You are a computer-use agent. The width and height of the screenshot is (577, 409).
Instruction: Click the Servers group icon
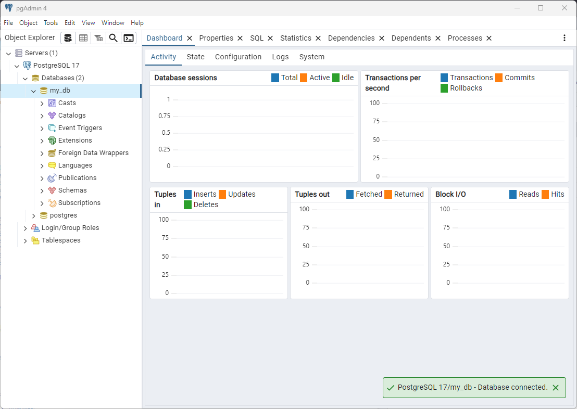point(19,53)
